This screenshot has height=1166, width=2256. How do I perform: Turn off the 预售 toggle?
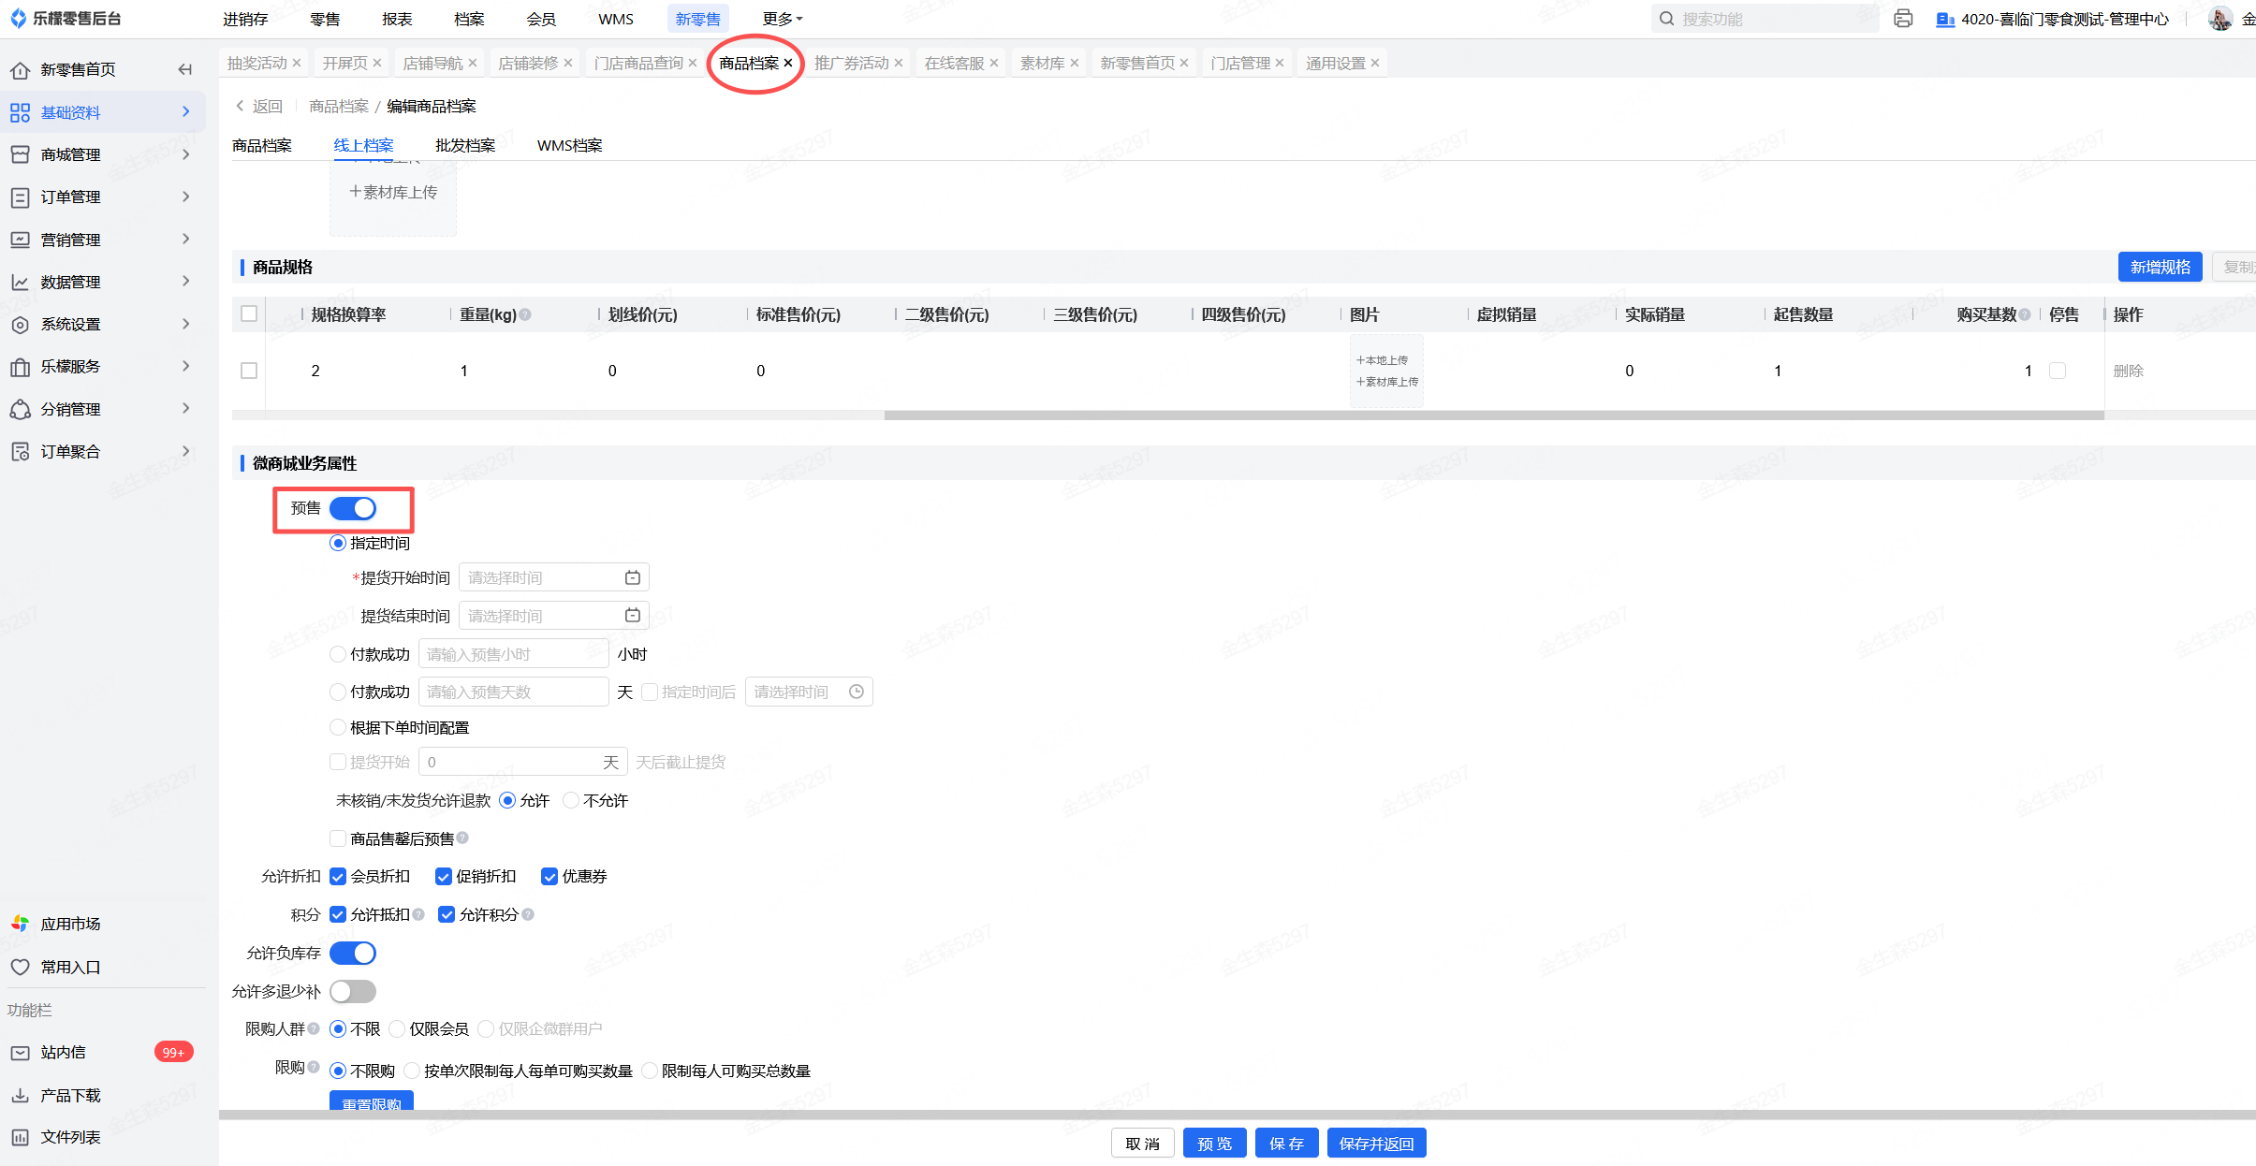click(x=353, y=508)
